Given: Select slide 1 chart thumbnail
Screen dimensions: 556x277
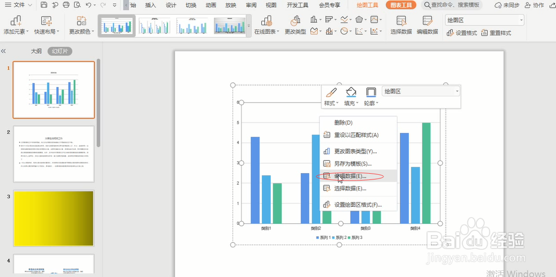Looking at the screenshot, I should point(53,90).
